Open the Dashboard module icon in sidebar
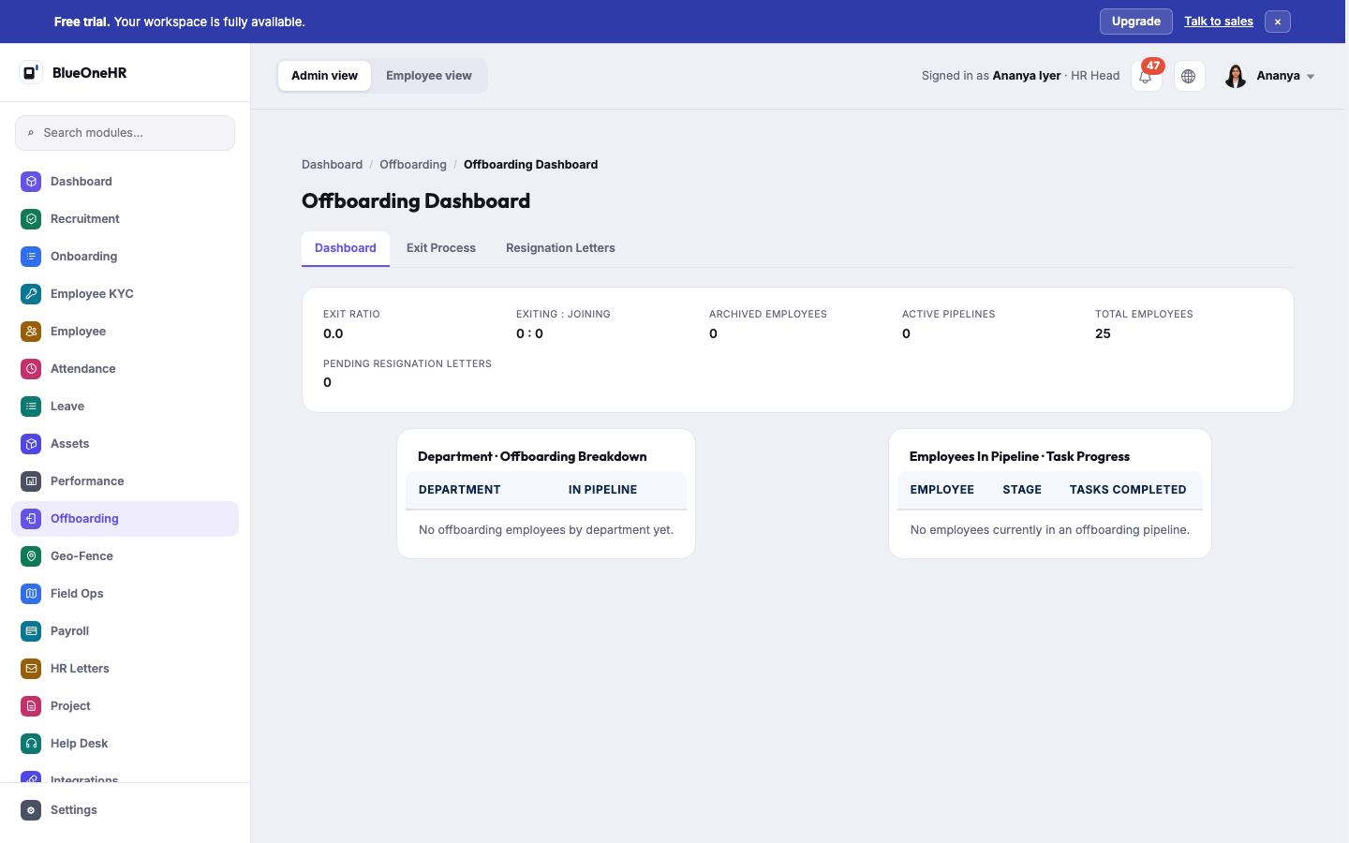Viewport: 1349px width, 843px height. coord(31,182)
